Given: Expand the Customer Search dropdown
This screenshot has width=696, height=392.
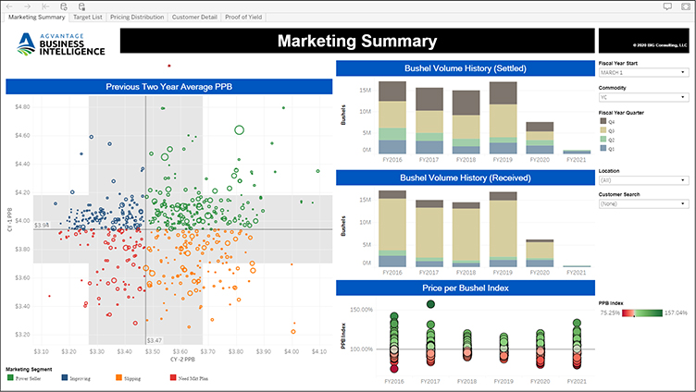Looking at the screenshot, I should [x=642, y=203].
